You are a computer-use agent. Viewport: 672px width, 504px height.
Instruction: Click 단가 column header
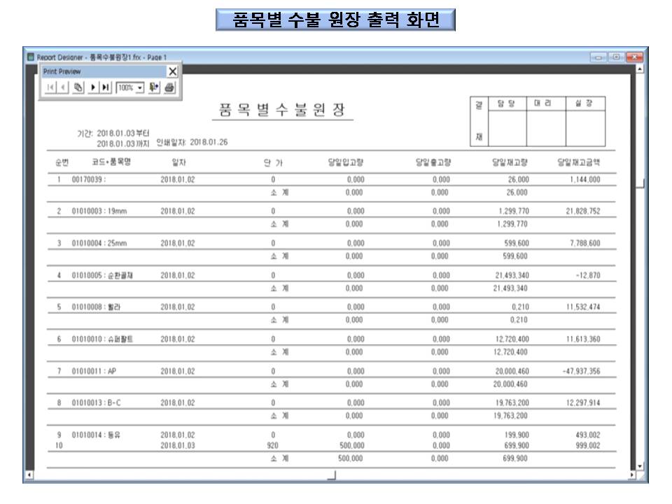point(273,163)
